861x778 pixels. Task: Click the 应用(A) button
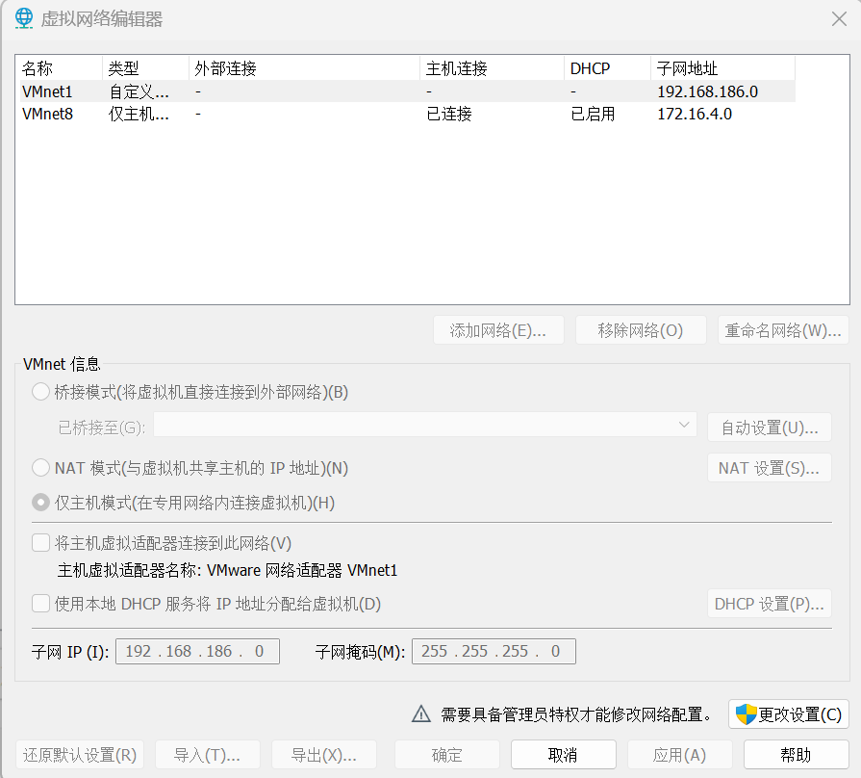pos(680,755)
